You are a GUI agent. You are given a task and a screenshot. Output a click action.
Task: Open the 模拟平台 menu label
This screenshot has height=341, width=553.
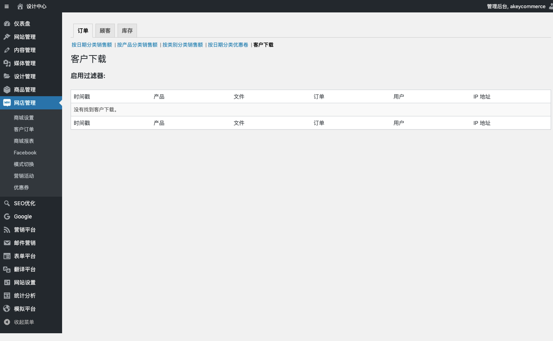[x=25, y=309]
